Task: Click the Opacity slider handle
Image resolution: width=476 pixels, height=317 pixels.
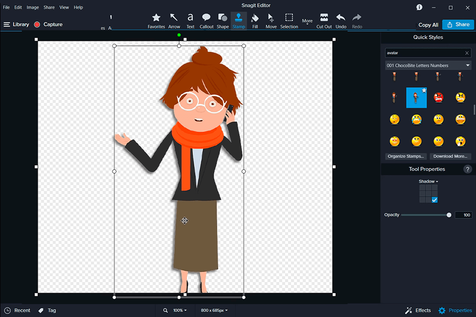Action: tap(449, 215)
